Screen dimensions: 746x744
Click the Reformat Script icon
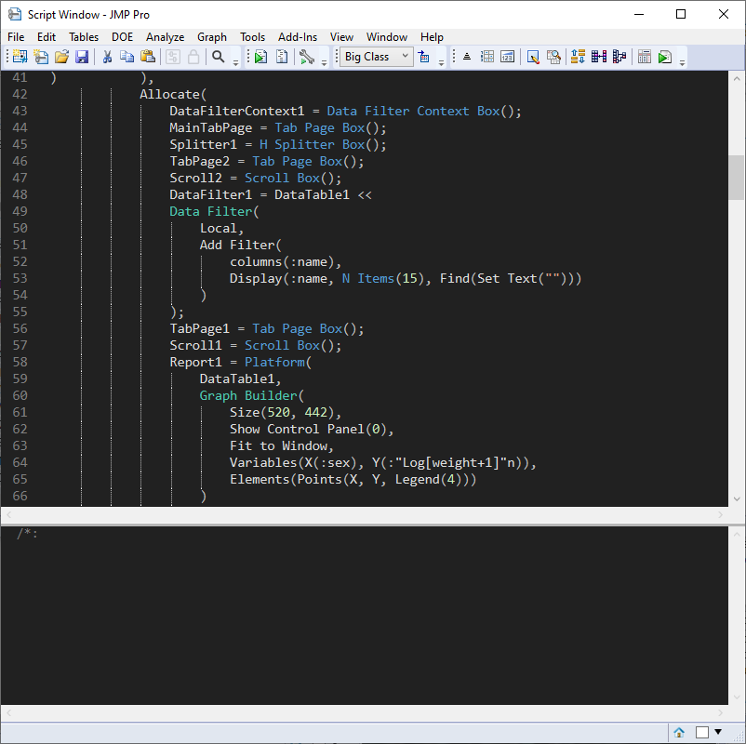click(x=282, y=57)
